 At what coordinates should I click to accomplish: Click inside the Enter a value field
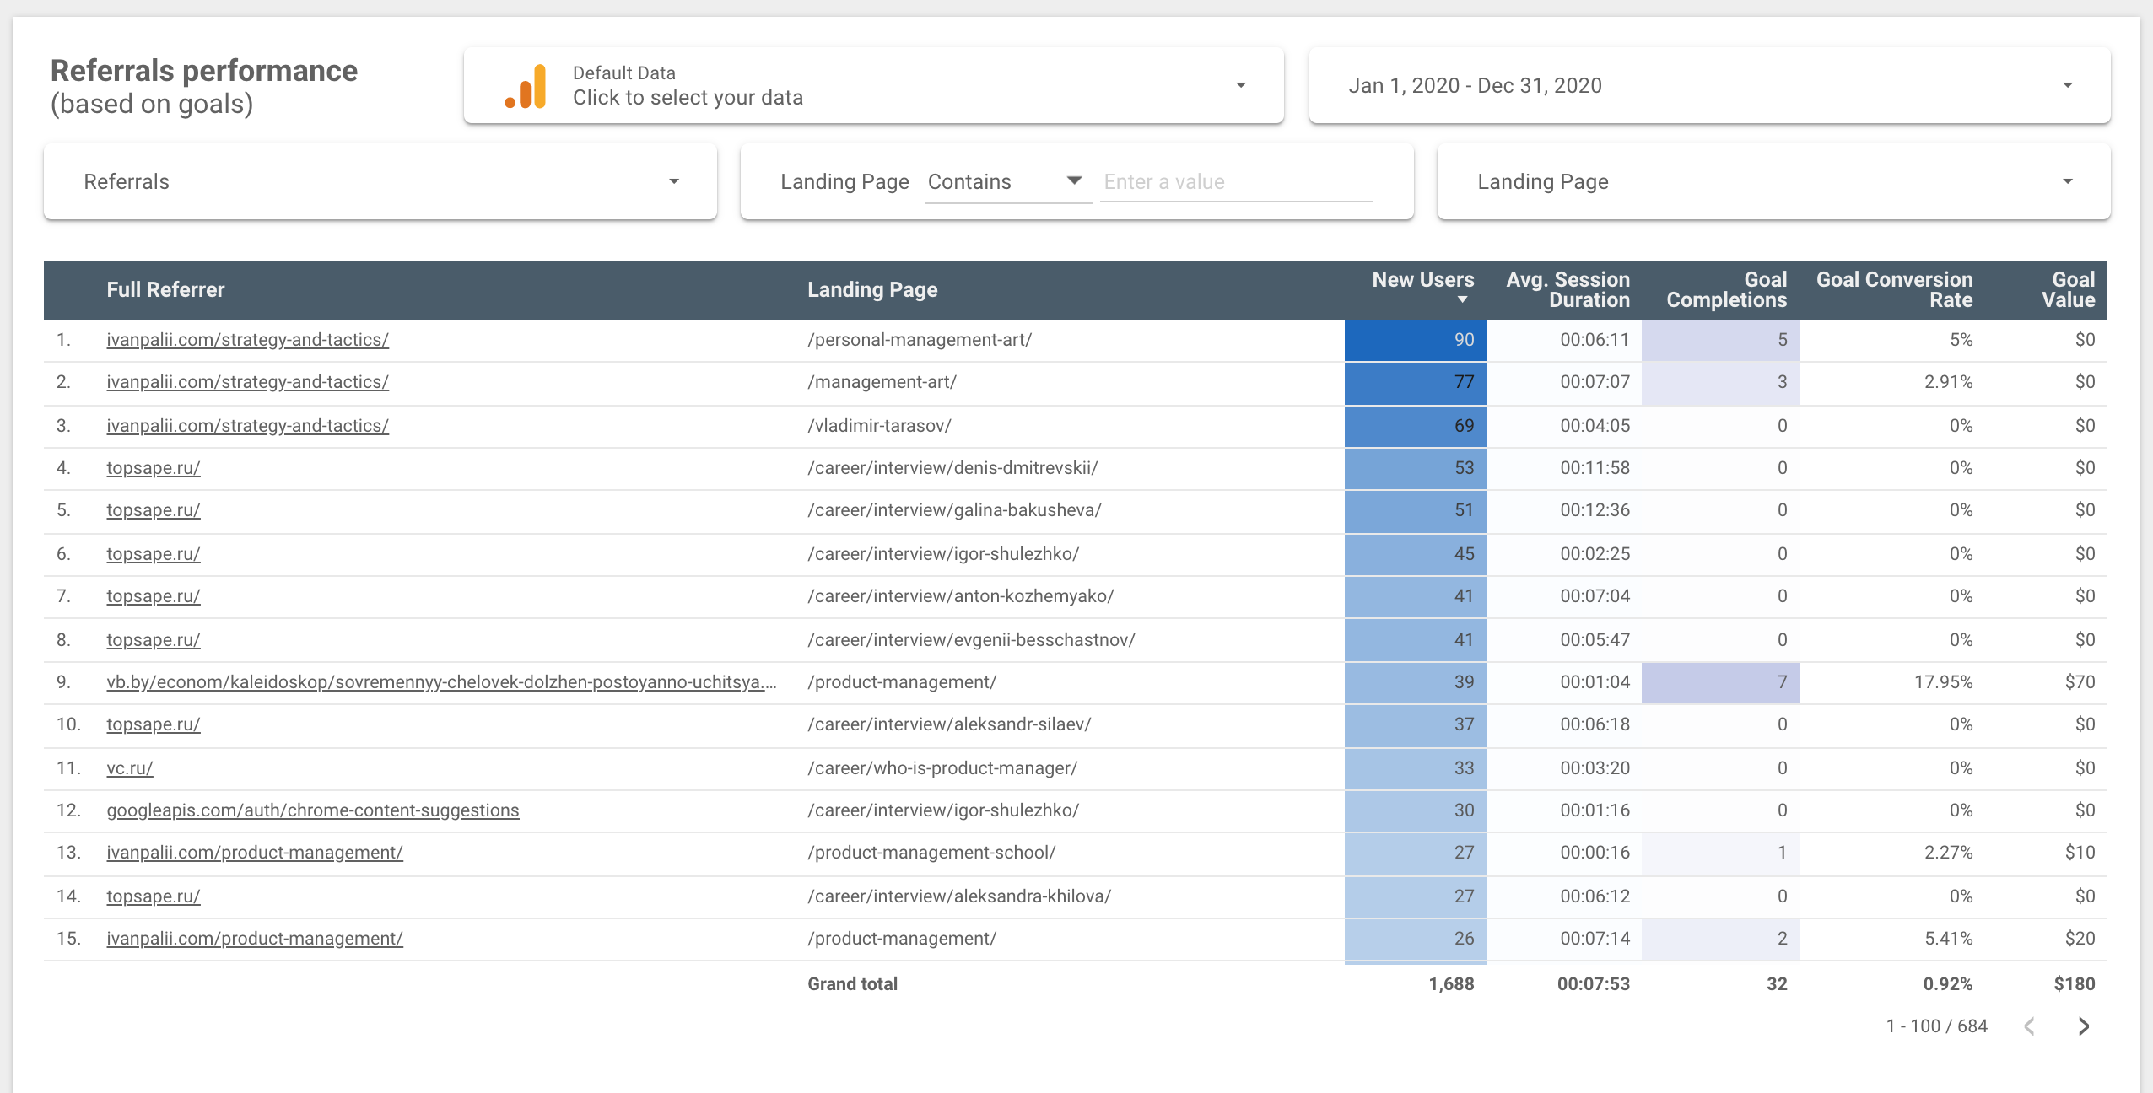click(1235, 180)
